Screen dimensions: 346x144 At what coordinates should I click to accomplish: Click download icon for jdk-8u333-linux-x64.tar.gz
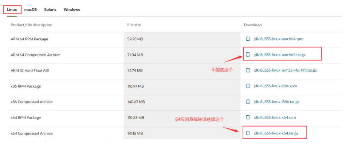coord(248,133)
